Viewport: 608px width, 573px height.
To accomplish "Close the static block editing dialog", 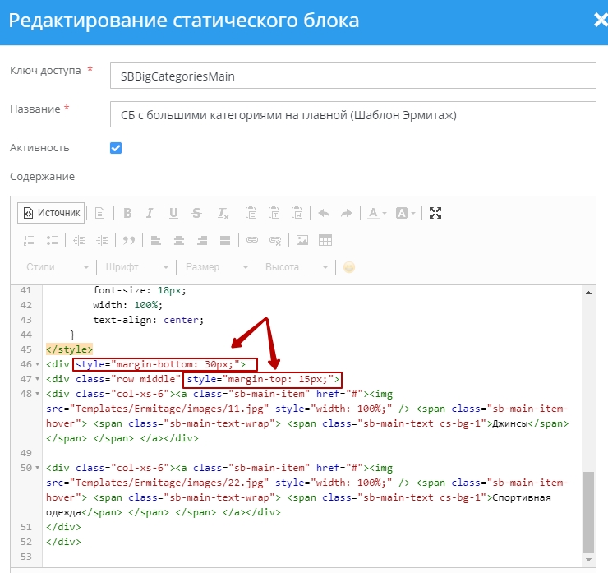I will tap(600, 21).
